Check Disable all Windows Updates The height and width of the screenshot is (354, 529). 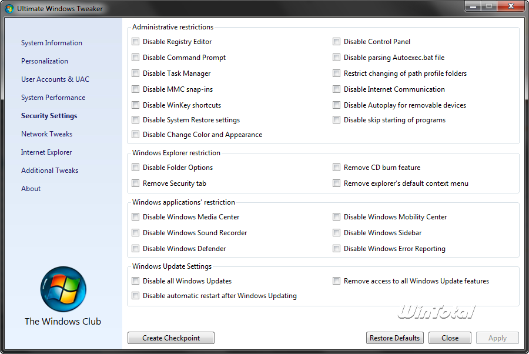(136, 281)
